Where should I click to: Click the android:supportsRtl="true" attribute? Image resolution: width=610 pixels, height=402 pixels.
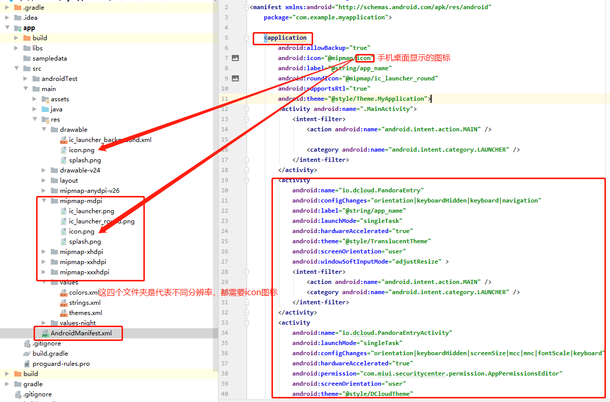[324, 89]
